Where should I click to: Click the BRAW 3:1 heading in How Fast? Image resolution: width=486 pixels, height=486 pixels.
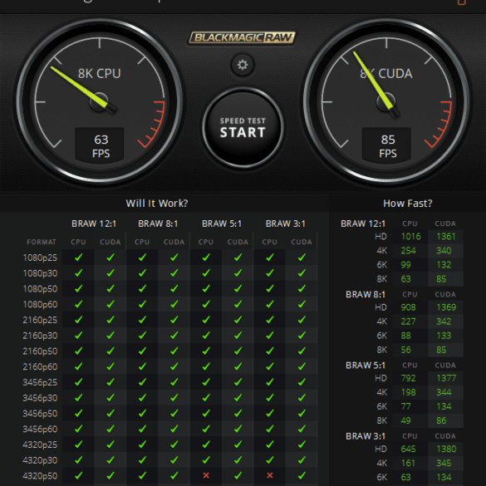[366, 436]
